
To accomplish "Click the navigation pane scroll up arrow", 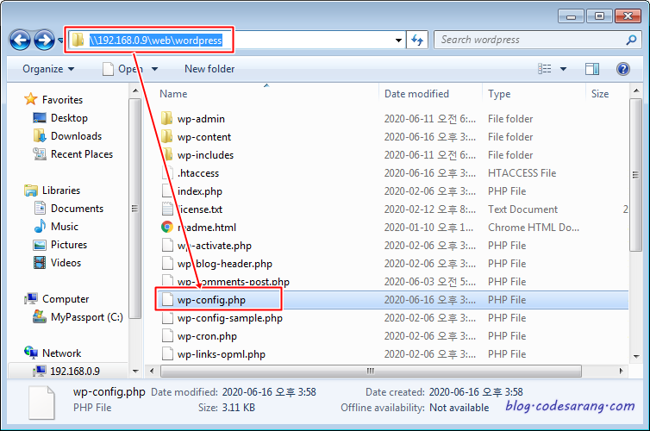I will coord(135,91).
